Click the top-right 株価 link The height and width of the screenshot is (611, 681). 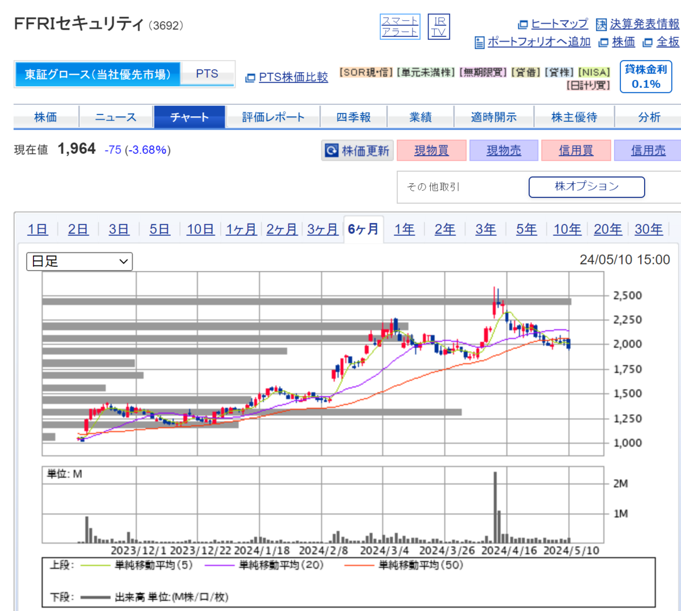(x=624, y=42)
